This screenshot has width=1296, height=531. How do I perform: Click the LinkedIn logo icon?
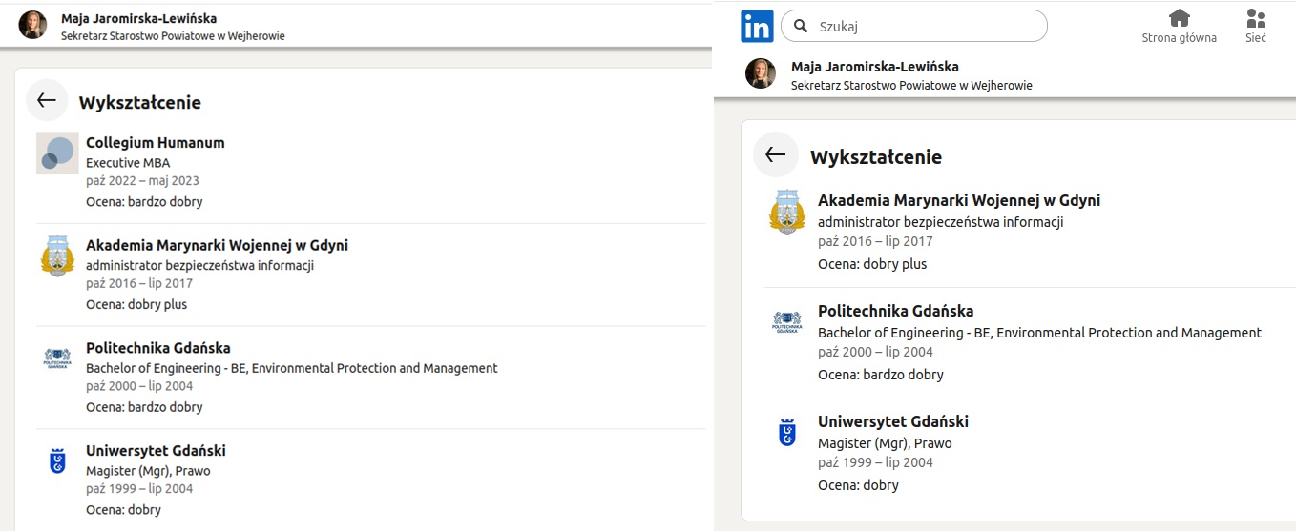pyautogui.click(x=757, y=26)
